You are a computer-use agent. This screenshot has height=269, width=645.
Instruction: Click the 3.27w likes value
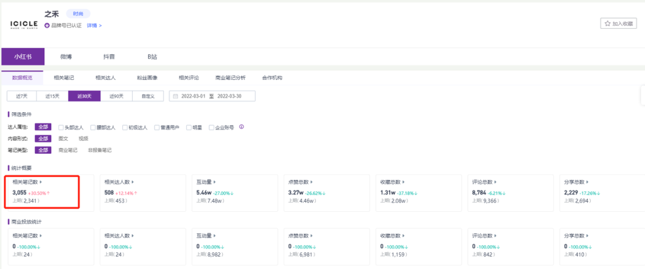[x=296, y=192]
